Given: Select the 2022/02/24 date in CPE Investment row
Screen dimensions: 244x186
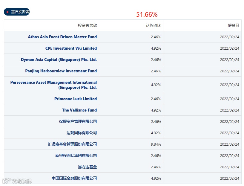Looking at the screenshot, I should point(230,48).
